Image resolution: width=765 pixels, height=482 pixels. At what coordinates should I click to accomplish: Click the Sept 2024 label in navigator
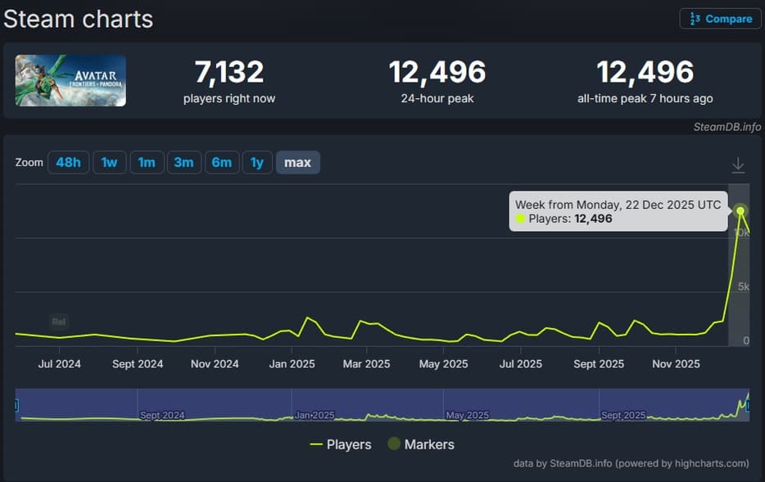pyautogui.click(x=162, y=415)
